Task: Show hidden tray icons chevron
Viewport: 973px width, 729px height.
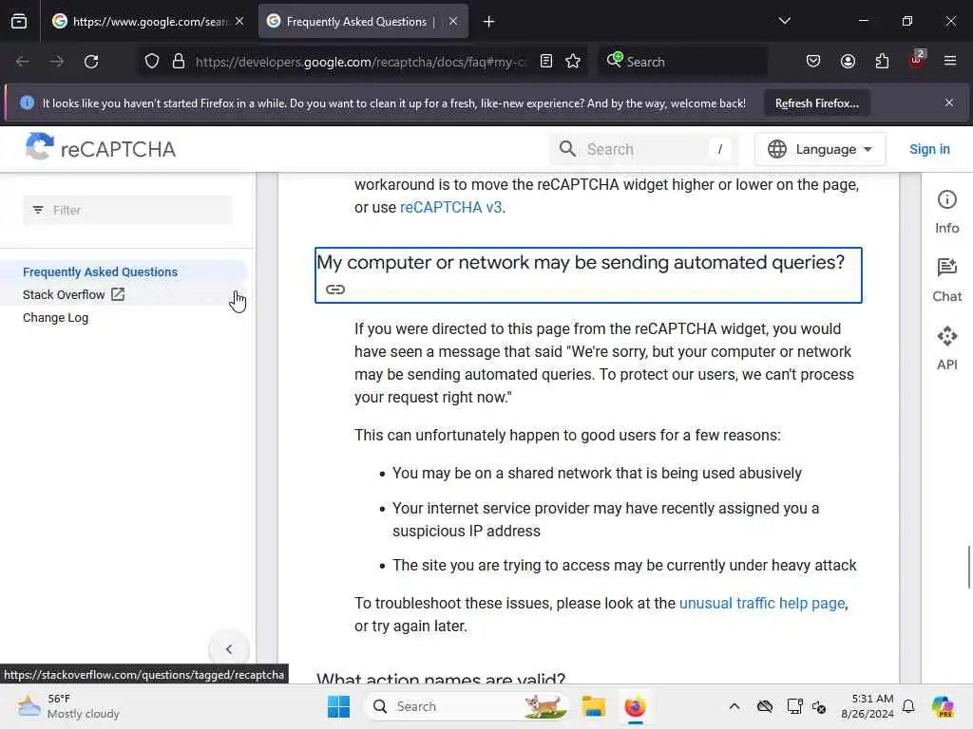Action: coord(735,706)
